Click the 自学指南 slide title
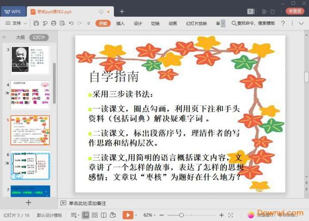This screenshot has height=221, width=309. pos(114,76)
